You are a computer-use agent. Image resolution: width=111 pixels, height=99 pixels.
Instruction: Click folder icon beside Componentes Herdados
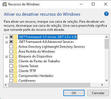pos(15,76)
